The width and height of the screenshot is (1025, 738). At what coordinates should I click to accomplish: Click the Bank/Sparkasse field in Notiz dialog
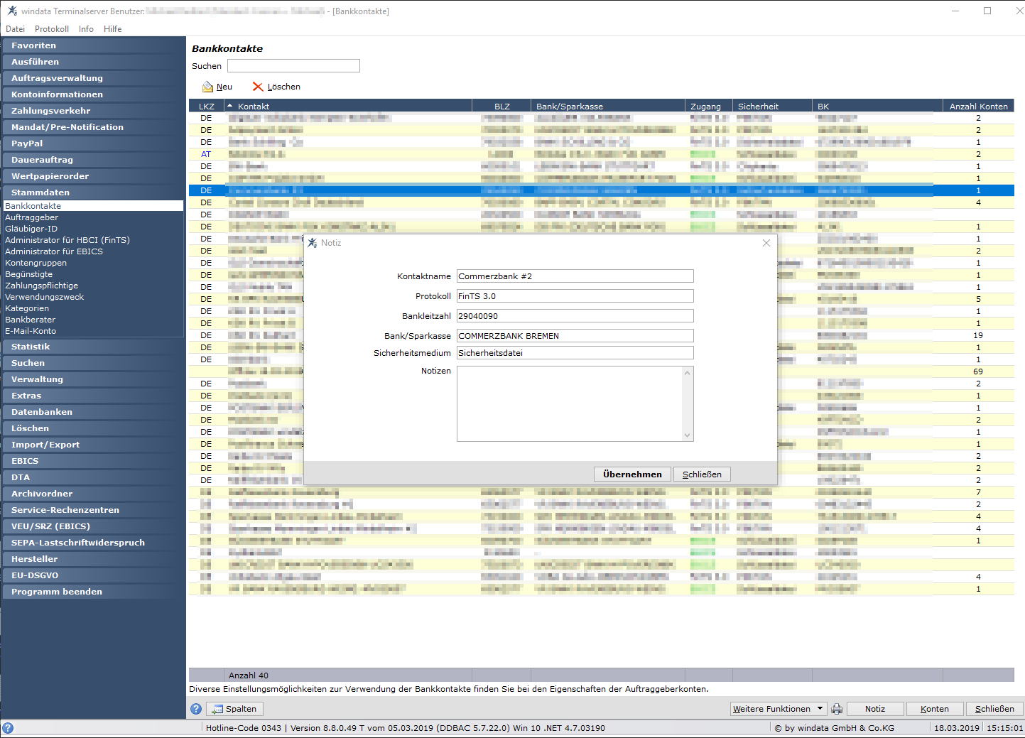pyautogui.click(x=575, y=336)
